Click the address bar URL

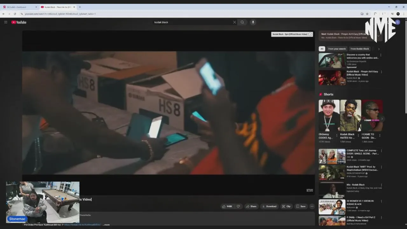click(60, 14)
